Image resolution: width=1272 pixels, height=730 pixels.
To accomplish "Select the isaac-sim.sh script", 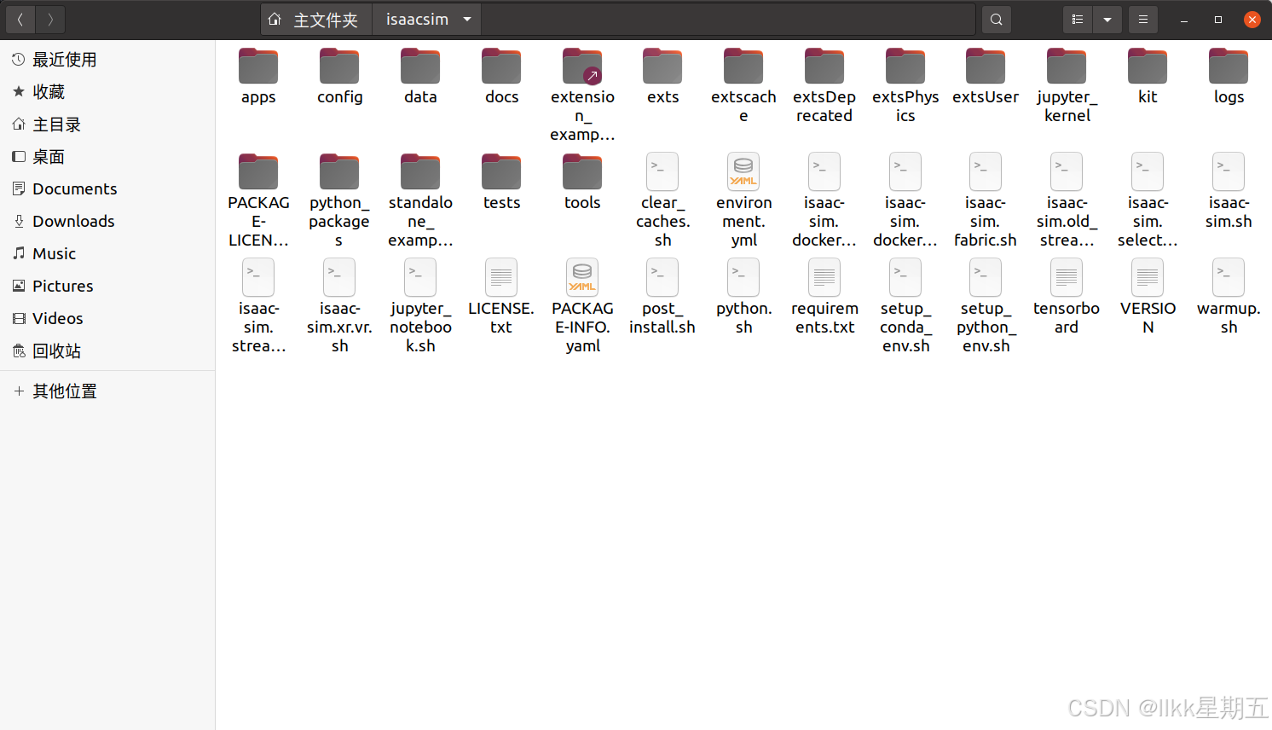I will tap(1229, 191).
